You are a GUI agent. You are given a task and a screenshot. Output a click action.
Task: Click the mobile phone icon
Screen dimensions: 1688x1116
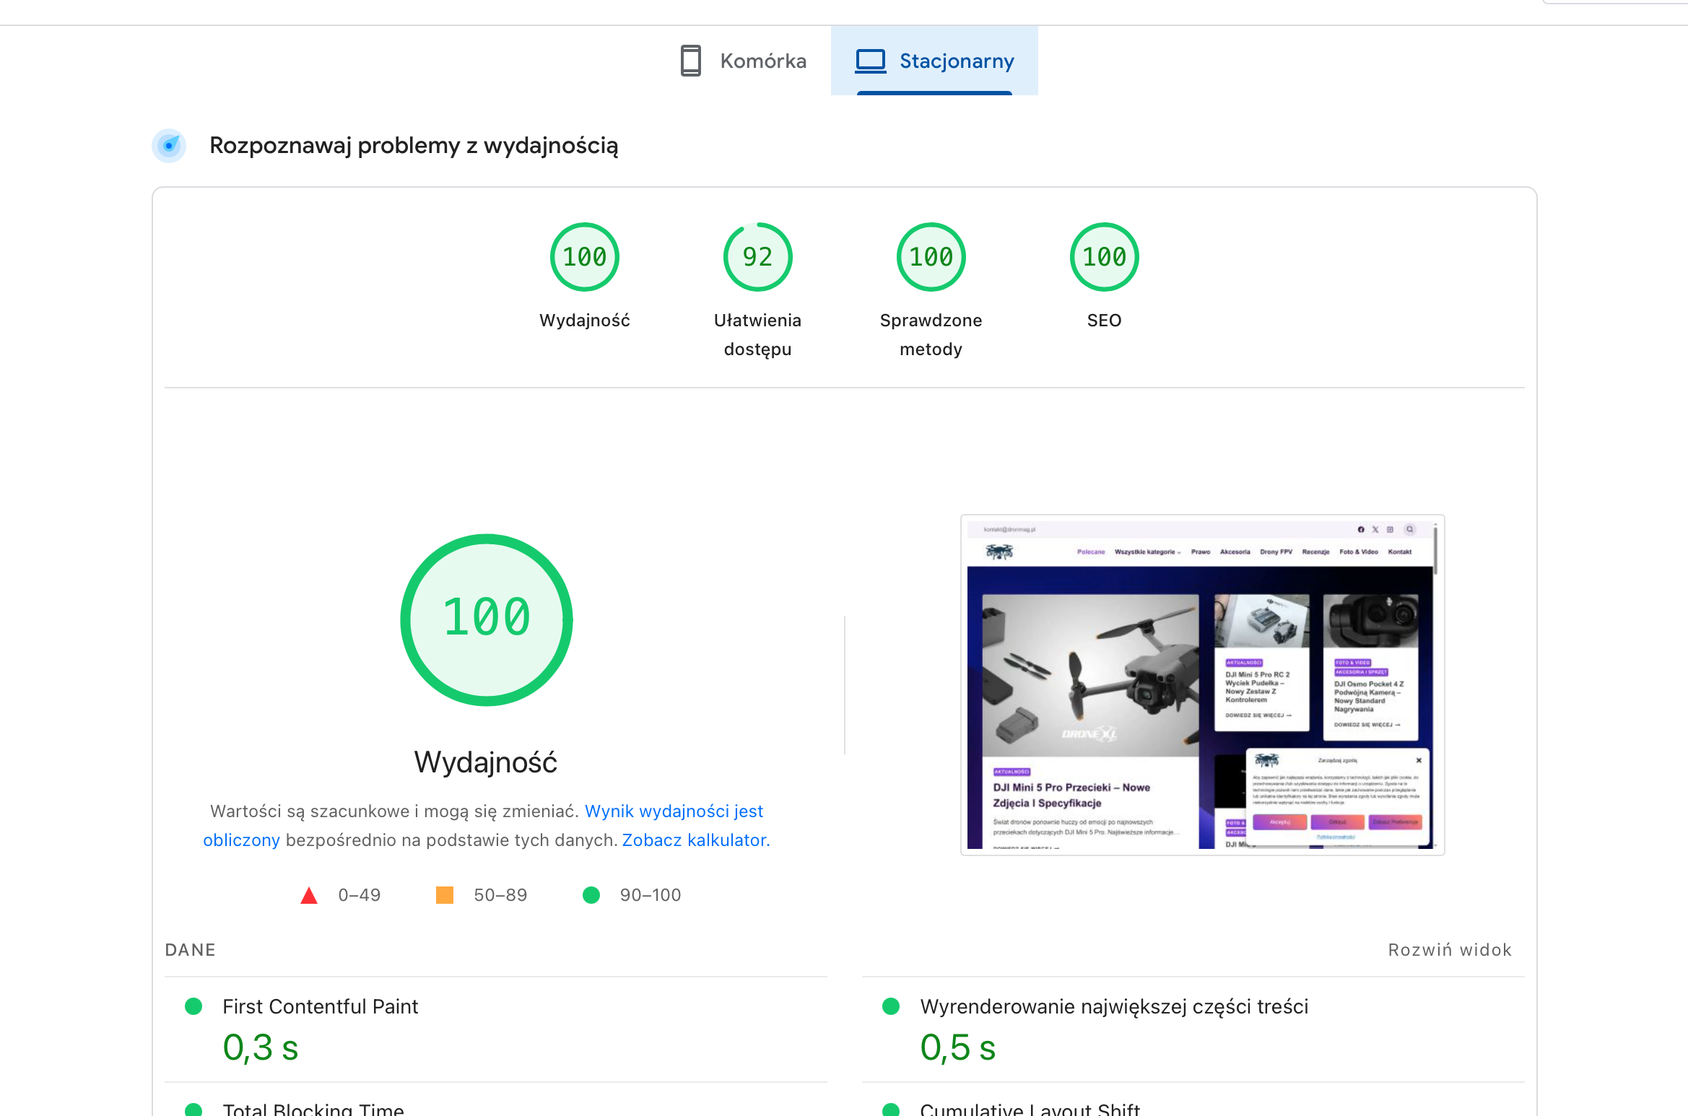(x=690, y=61)
